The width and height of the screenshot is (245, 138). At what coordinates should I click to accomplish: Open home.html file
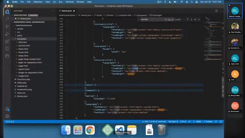pos(23,53)
